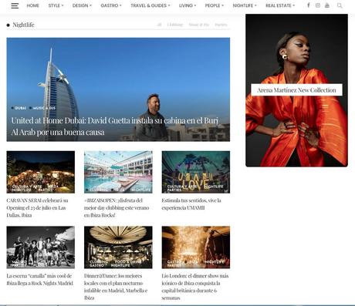Image resolution: width=355 pixels, height=306 pixels.
Task: Open the Instagram profile icon
Action: [318, 5]
